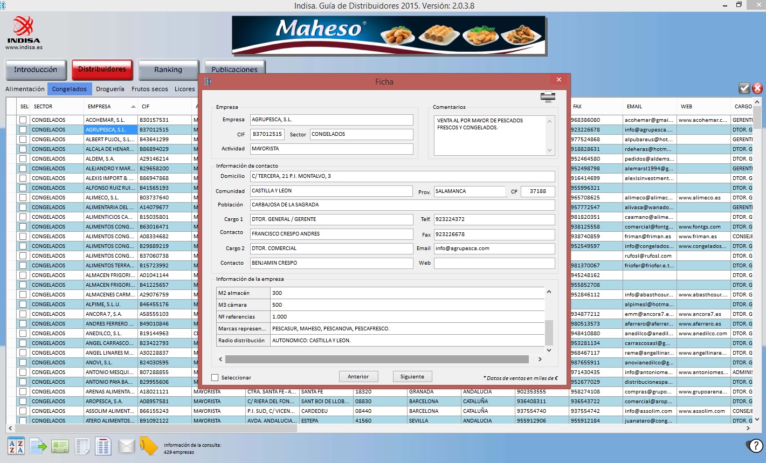The image size is (766, 463).
Task: Check the box for ANOVI, S.L. row
Action: click(23, 362)
